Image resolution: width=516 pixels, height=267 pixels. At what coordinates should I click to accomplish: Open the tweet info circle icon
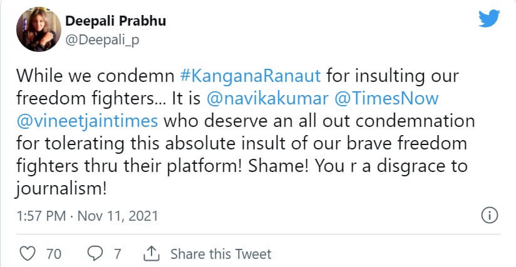pos(489,216)
